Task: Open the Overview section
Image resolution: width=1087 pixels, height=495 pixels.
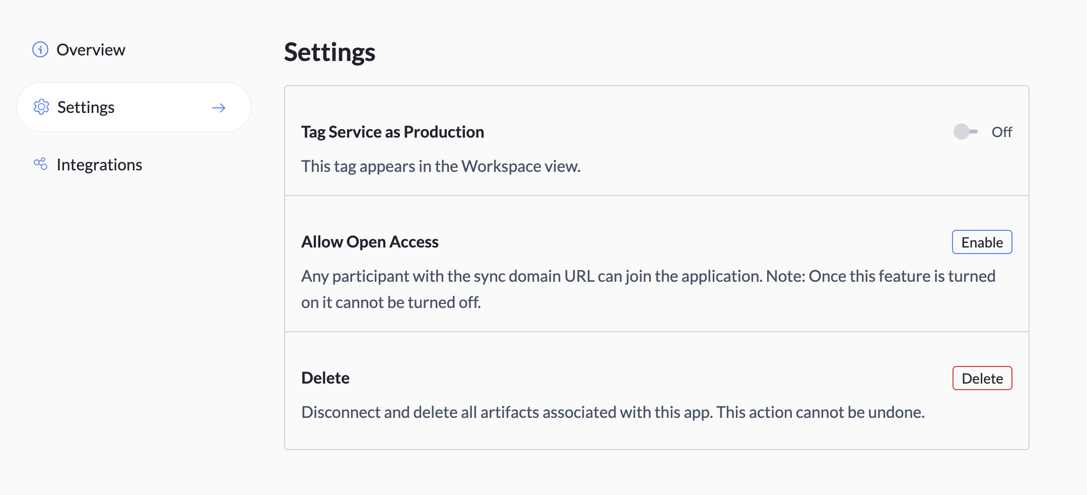Action: (91, 49)
